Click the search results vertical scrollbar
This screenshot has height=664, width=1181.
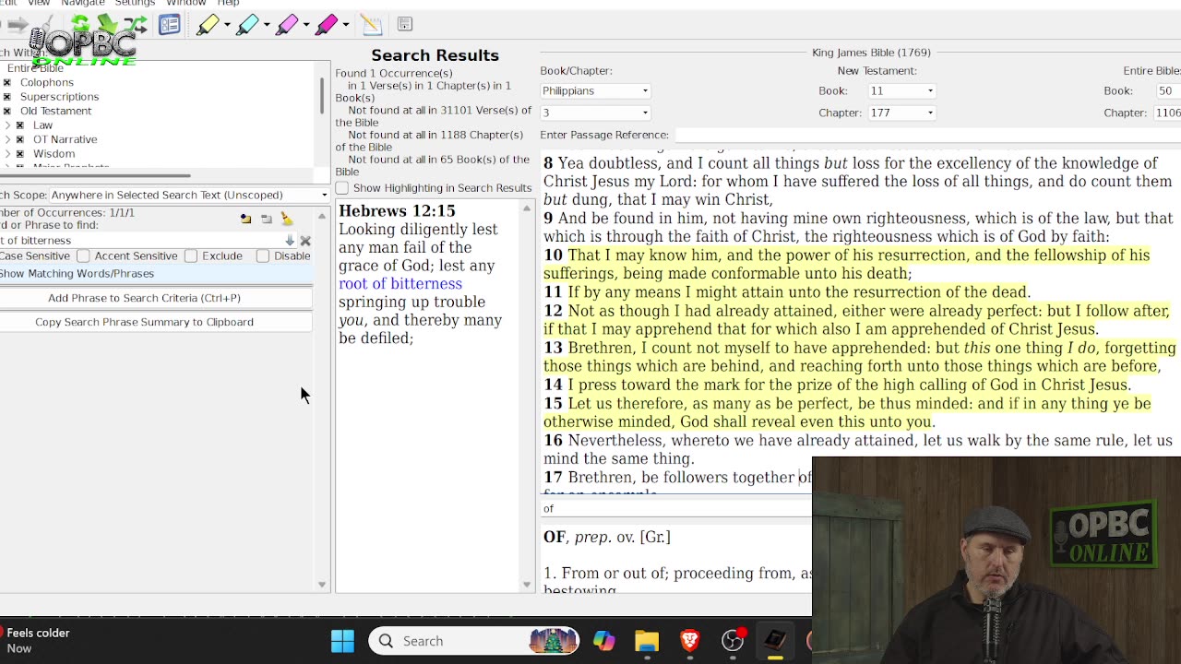point(528,397)
